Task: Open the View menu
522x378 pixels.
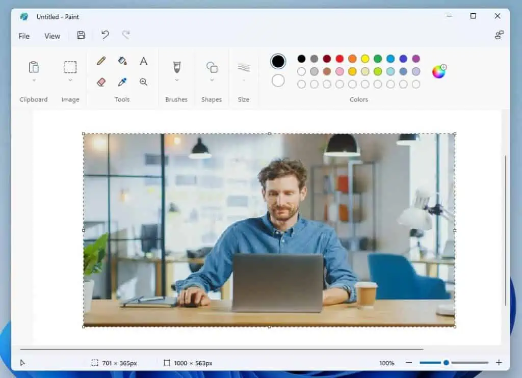Action: (52, 36)
